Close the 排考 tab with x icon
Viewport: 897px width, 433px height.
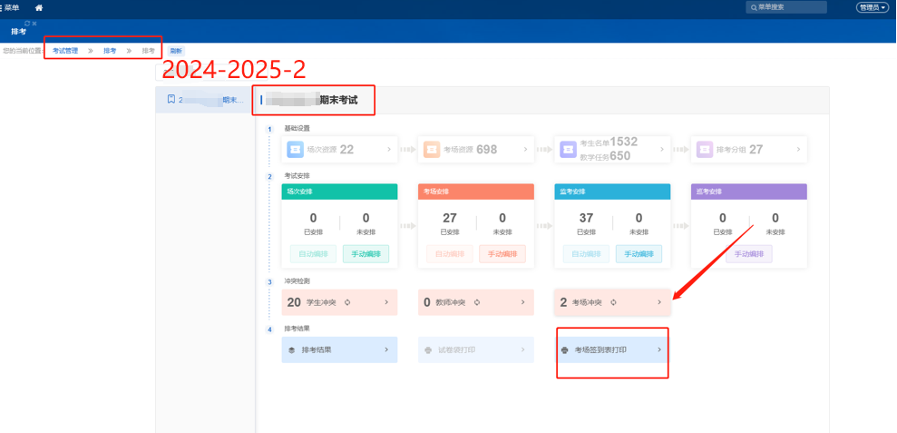point(34,23)
